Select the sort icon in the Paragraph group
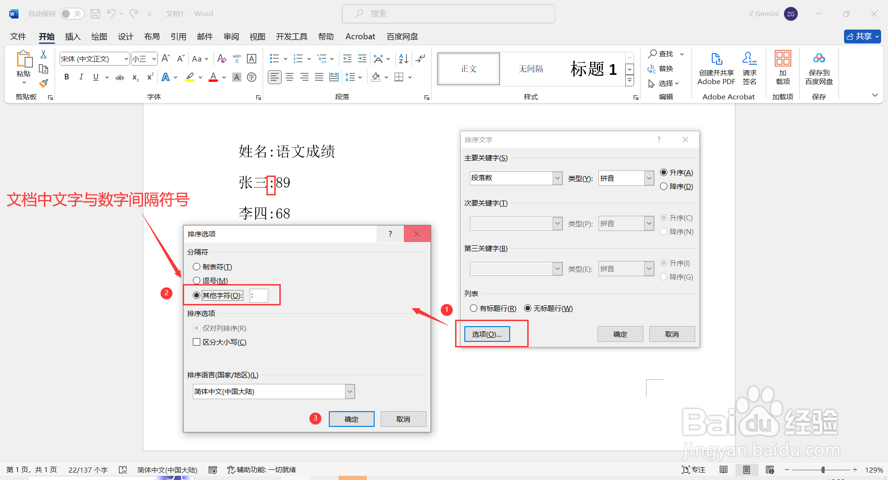The image size is (888, 480). (402, 59)
